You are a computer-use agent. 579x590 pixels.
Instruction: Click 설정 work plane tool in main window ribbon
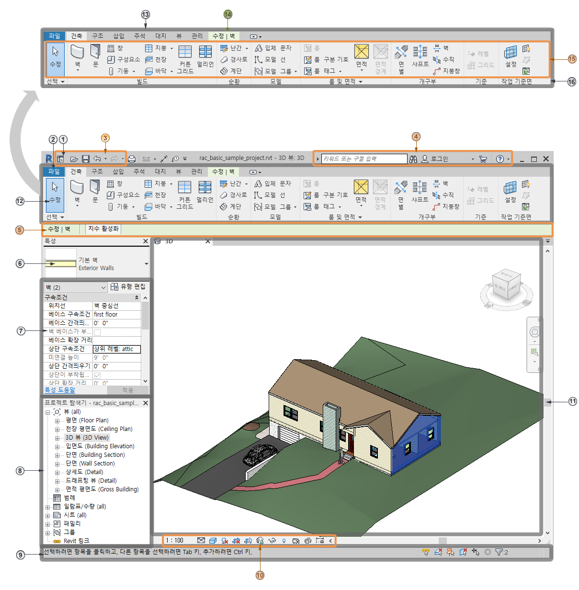click(511, 192)
